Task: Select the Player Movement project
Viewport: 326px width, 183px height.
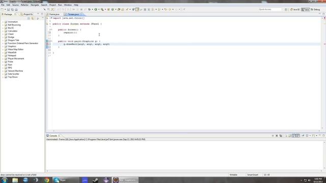Action: tap(16, 58)
